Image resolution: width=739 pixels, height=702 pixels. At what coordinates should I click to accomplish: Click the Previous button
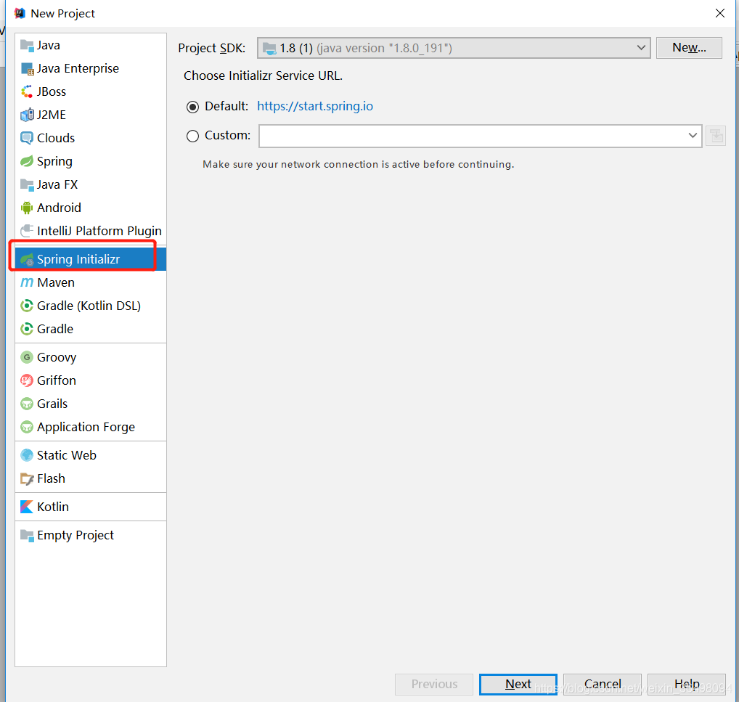(434, 684)
